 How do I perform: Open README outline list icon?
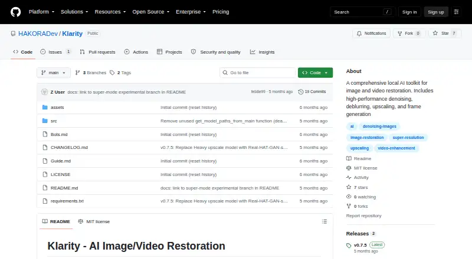point(324,221)
